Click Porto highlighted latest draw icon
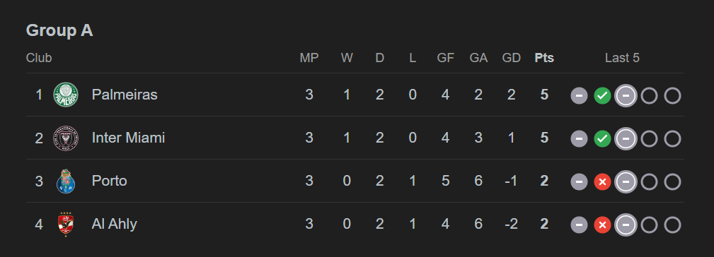 coord(626,181)
